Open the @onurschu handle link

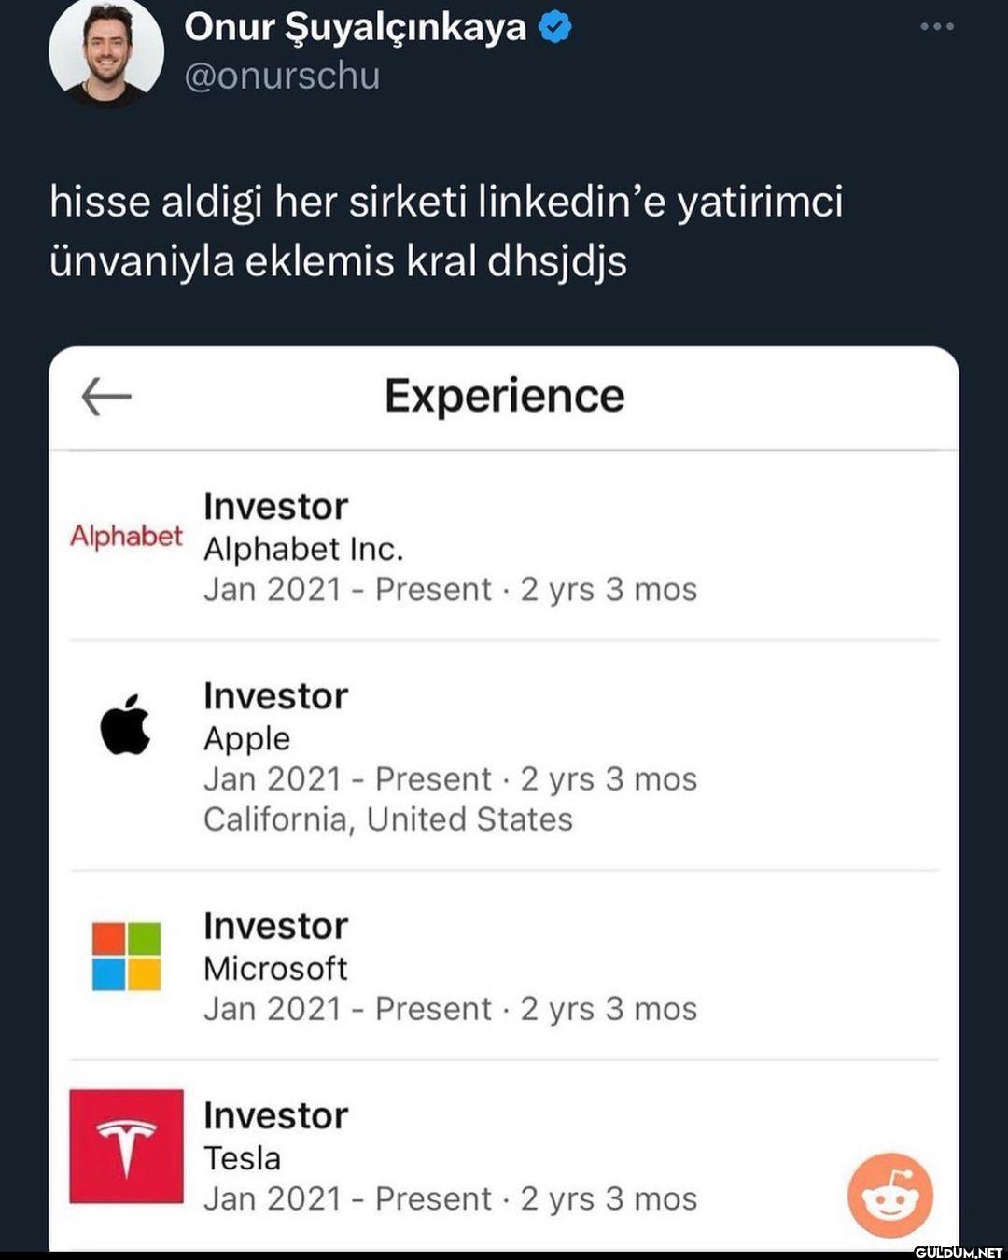pos(282,76)
